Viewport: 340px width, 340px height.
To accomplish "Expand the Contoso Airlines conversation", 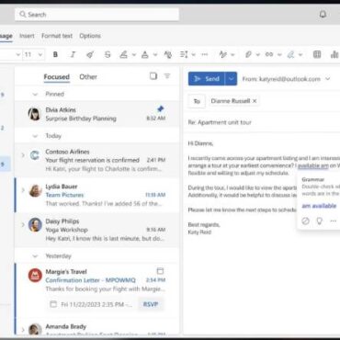I will pos(23,155).
